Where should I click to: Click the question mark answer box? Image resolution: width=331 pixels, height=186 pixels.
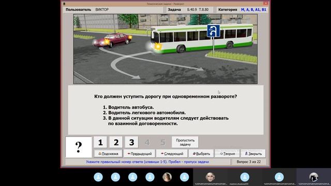click(79, 147)
